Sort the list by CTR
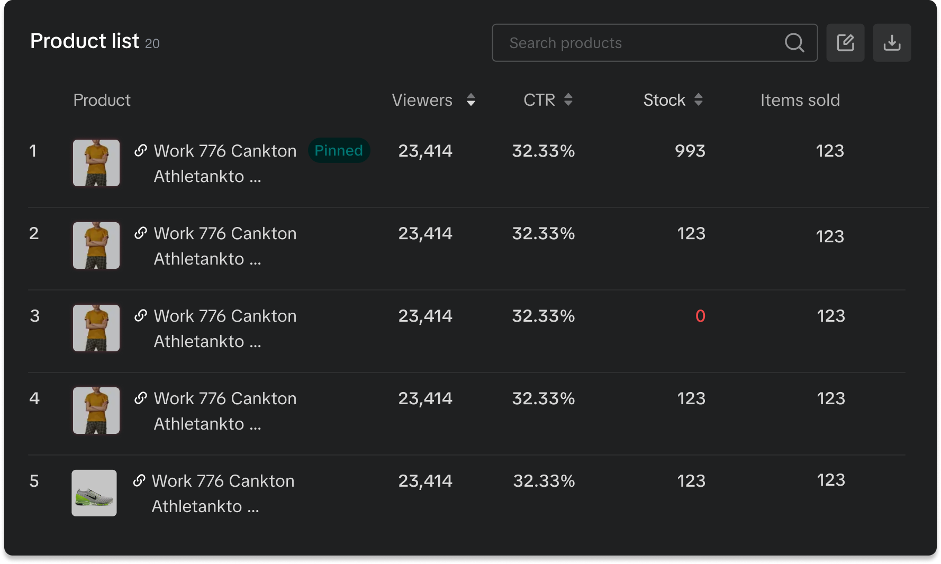The height and width of the screenshot is (564, 941). click(x=568, y=100)
